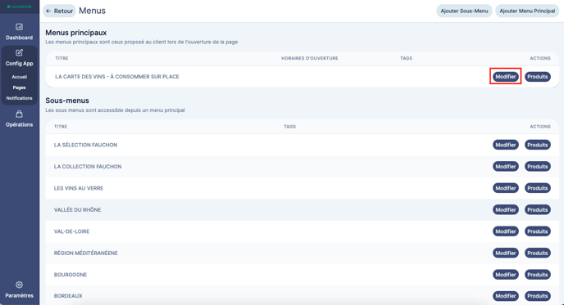Click the 'Menus principaux' heading
This screenshot has width=564, height=305.
(x=76, y=33)
